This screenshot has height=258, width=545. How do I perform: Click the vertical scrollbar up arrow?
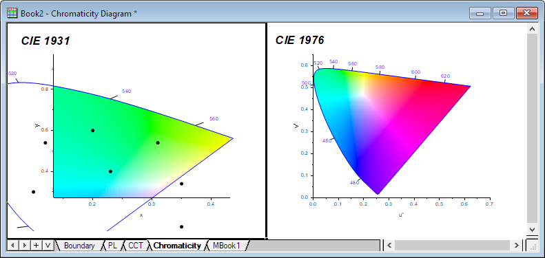532,29
